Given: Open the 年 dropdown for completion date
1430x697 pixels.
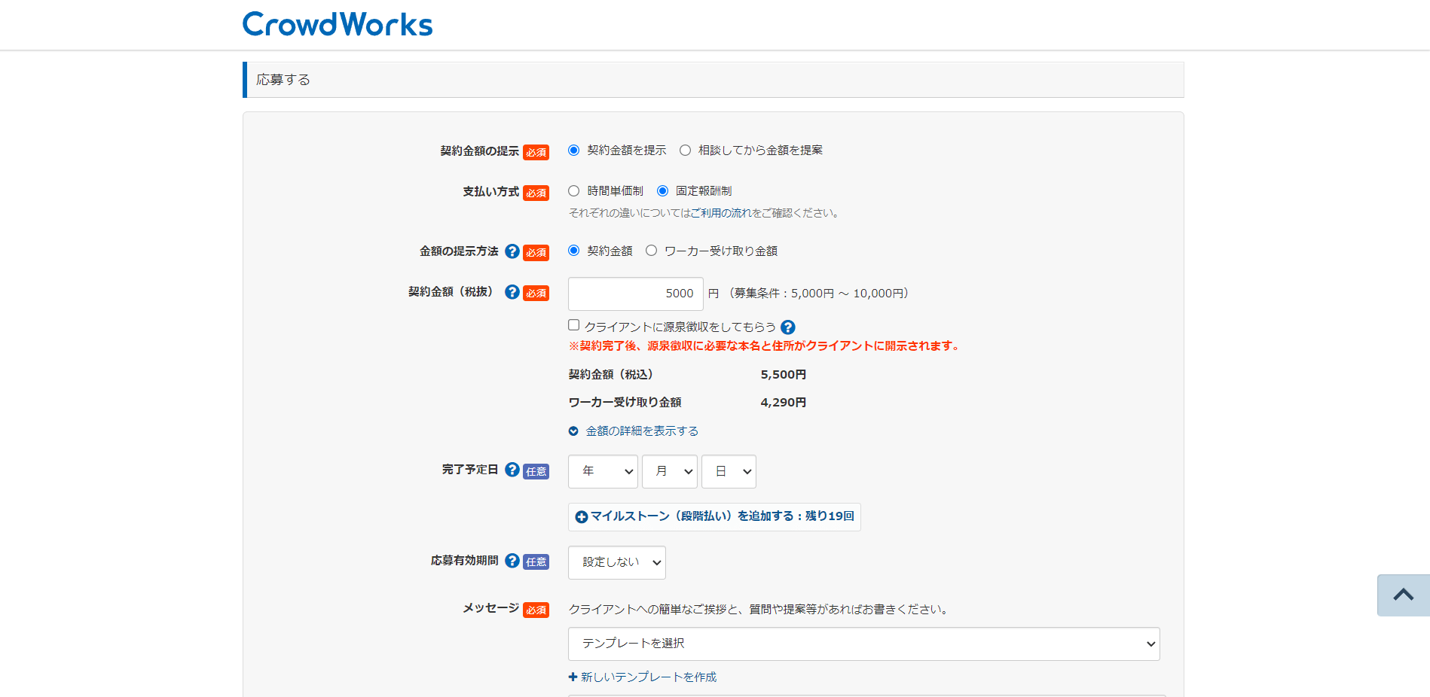Looking at the screenshot, I should [602, 471].
